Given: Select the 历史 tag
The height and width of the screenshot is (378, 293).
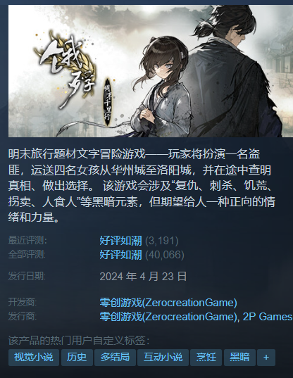Looking at the screenshot, I should 77,358.
